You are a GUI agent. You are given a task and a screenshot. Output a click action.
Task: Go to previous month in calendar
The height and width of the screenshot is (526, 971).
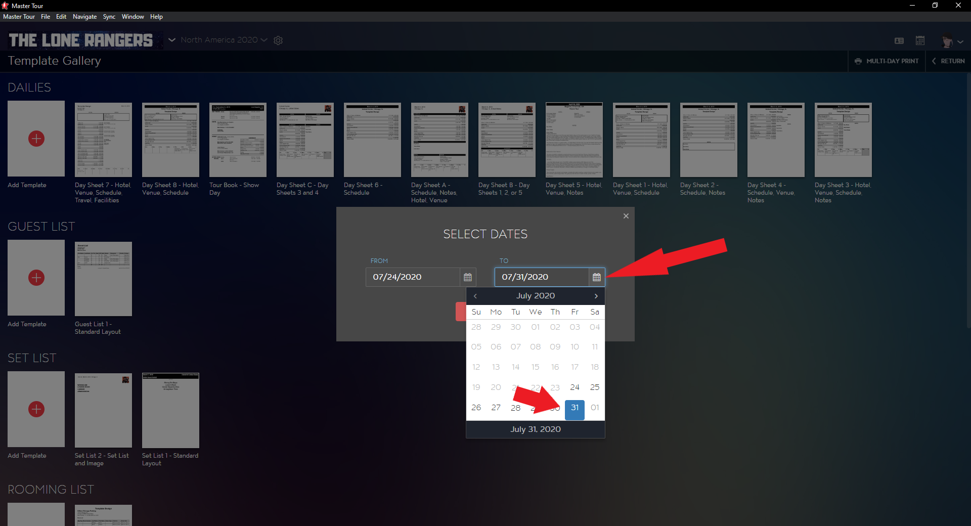point(475,296)
